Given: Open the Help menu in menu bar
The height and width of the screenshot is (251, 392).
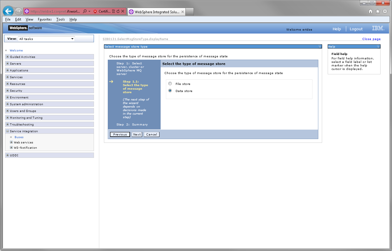Looking at the screenshot, I should [x=73, y=19].
